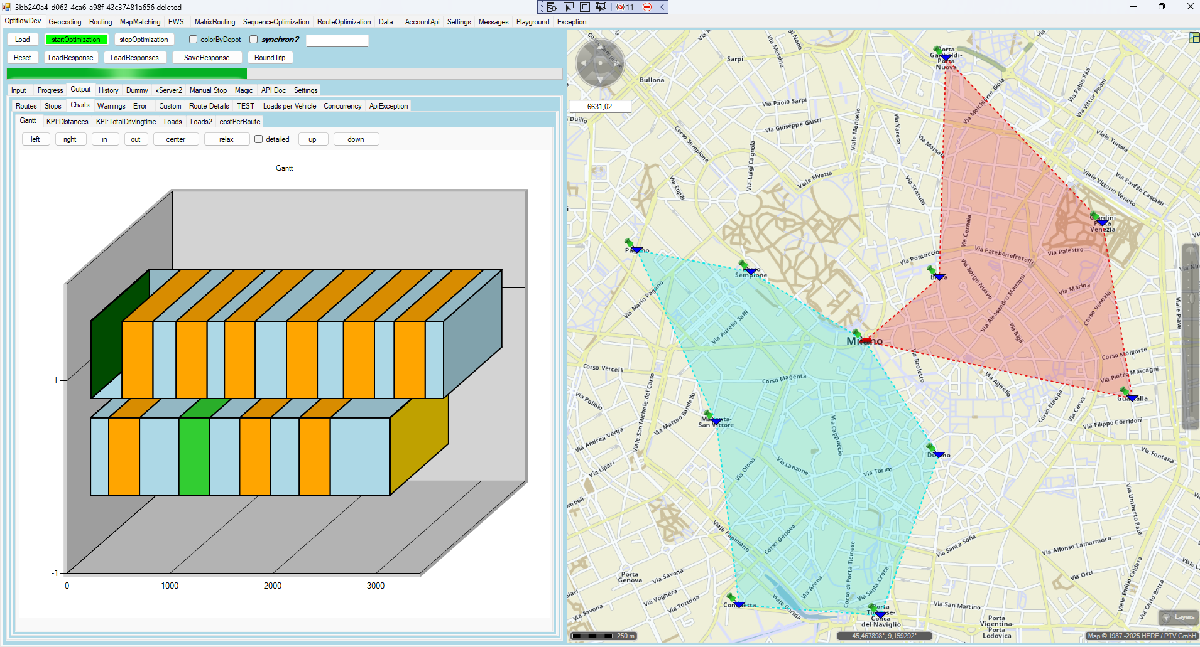Check the detailed checkbox in Gantt controls
Screen dimensions: 1200x647
[258, 139]
